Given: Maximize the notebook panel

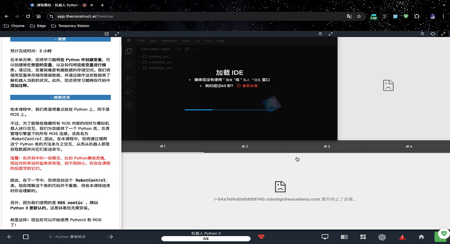Looking at the screenshot, I should 117,34.
